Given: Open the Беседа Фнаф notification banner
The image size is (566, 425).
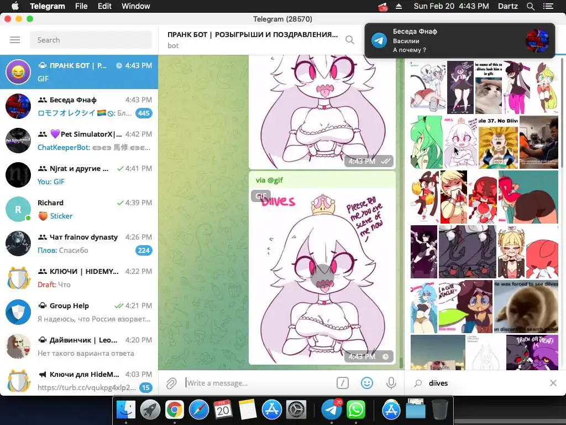Looking at the screenshot, I should click(459, 40).
